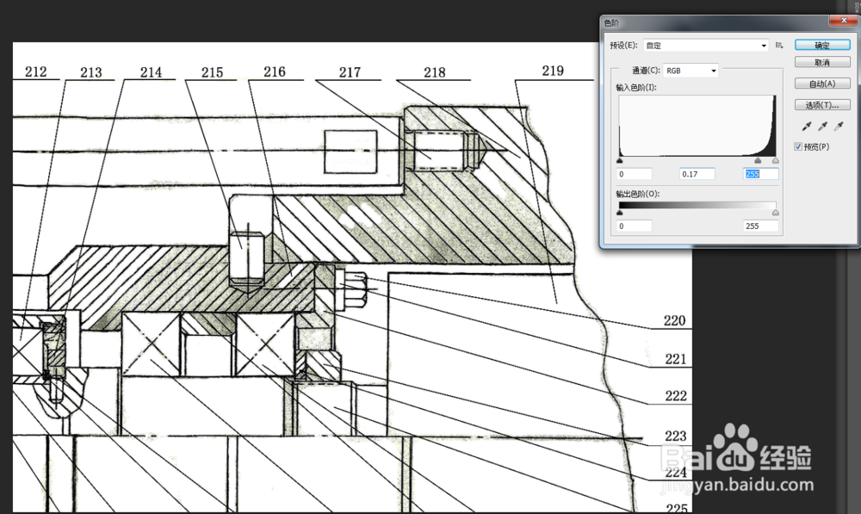Click the drawing label 219

coord(553,71)
